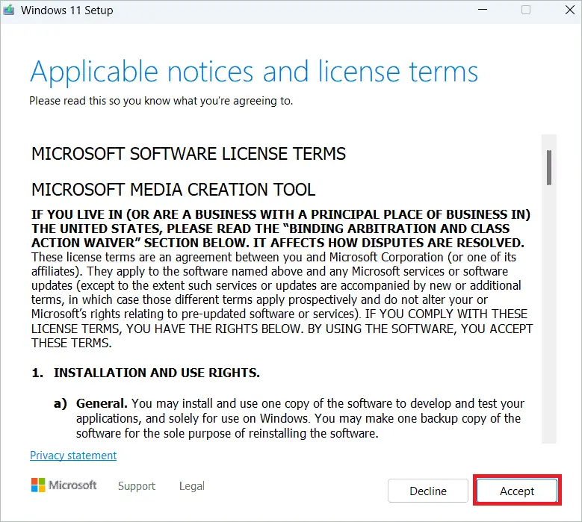
Task: Click '1. INSTALLATION AND USE RIGHTS.' heading
Action: [146, 373]
